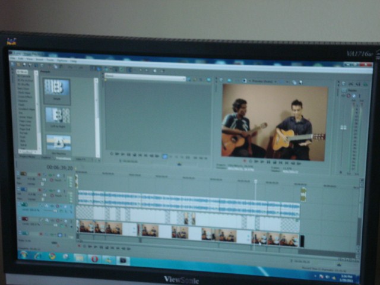The height and width of the screenshot is (285, 380).
Task: Switch to the Explorer tab
Action: pyautogui.click(x=46, y=158)
